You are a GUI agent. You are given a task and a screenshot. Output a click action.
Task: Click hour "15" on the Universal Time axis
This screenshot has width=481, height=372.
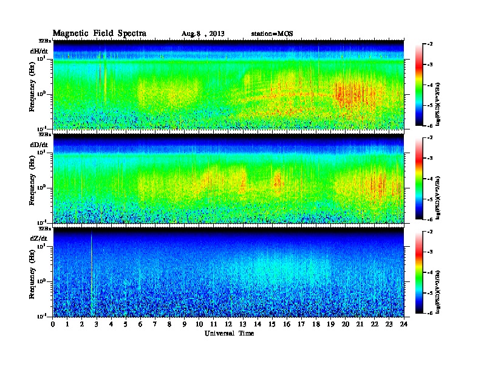point(273,324)
